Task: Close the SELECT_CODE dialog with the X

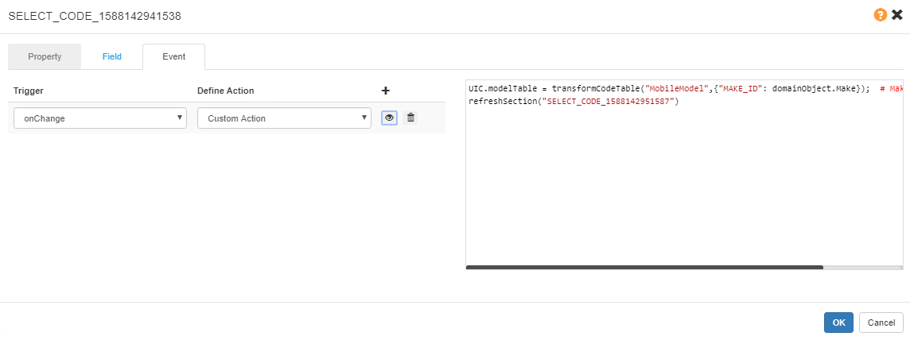Action: point(896,15)
